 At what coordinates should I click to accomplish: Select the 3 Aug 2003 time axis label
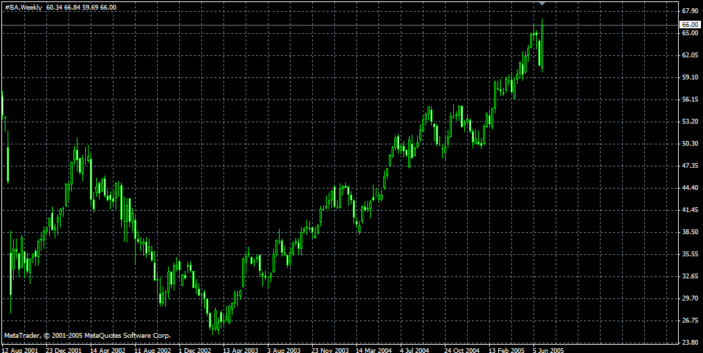284,350
